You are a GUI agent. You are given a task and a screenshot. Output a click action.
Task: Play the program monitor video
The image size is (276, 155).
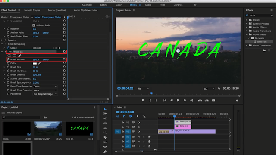click(178, 100)
